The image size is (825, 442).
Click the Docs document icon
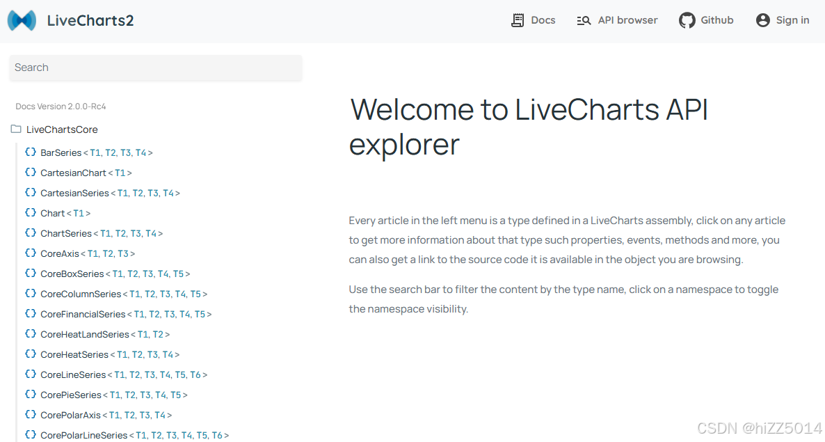518,20
